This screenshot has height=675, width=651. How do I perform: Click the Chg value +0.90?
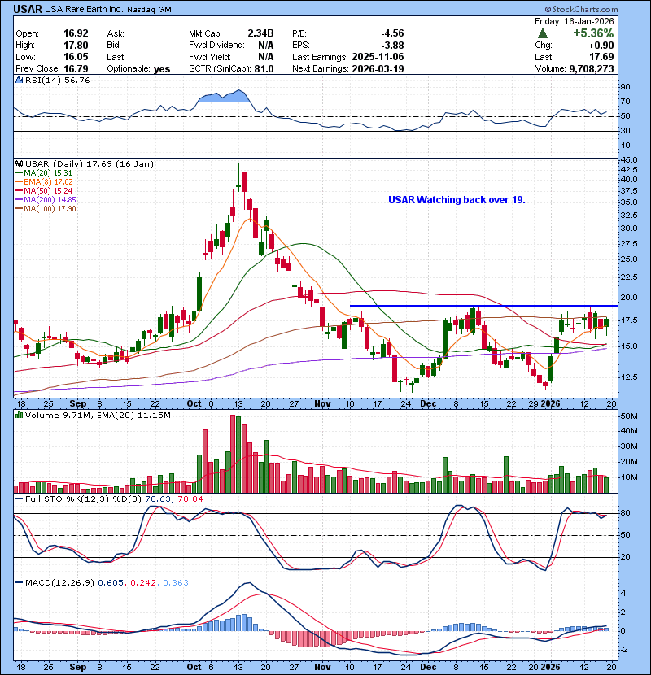pos(601,46)
